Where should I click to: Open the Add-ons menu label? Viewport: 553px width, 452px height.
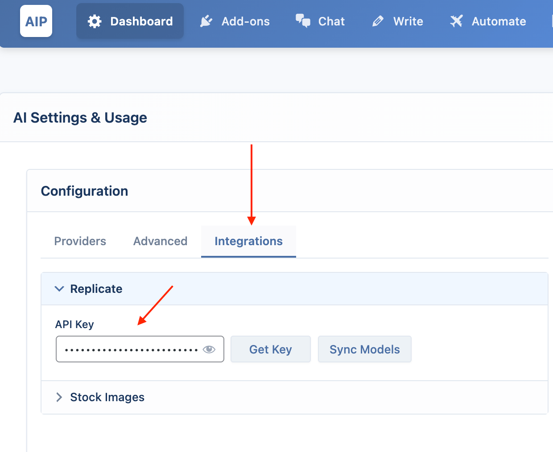coord(246,21)
